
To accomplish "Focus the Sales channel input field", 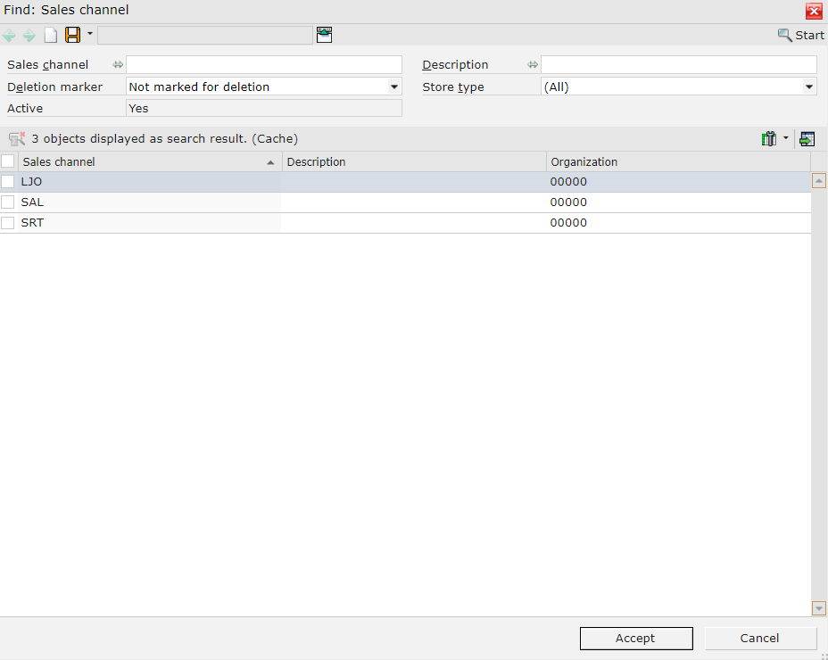I will pyautogui.click(x=264, y=64).
